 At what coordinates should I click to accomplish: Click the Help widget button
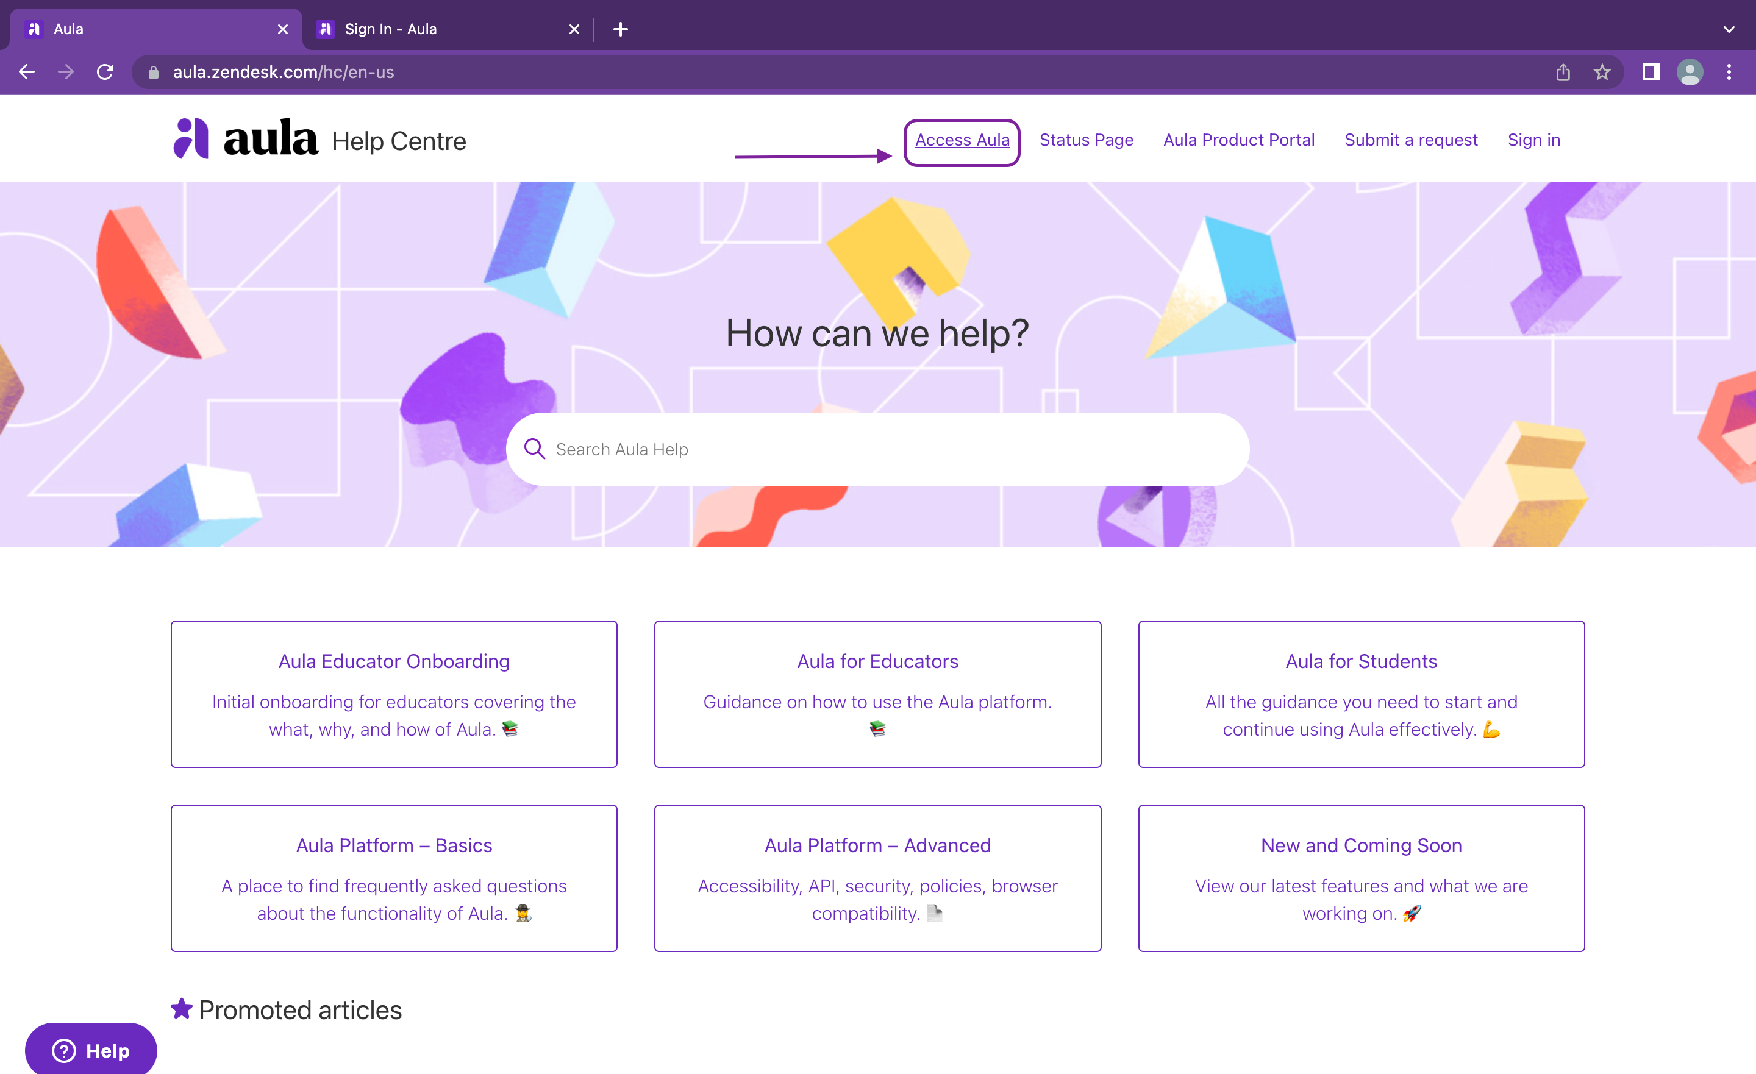point(90,1050)
